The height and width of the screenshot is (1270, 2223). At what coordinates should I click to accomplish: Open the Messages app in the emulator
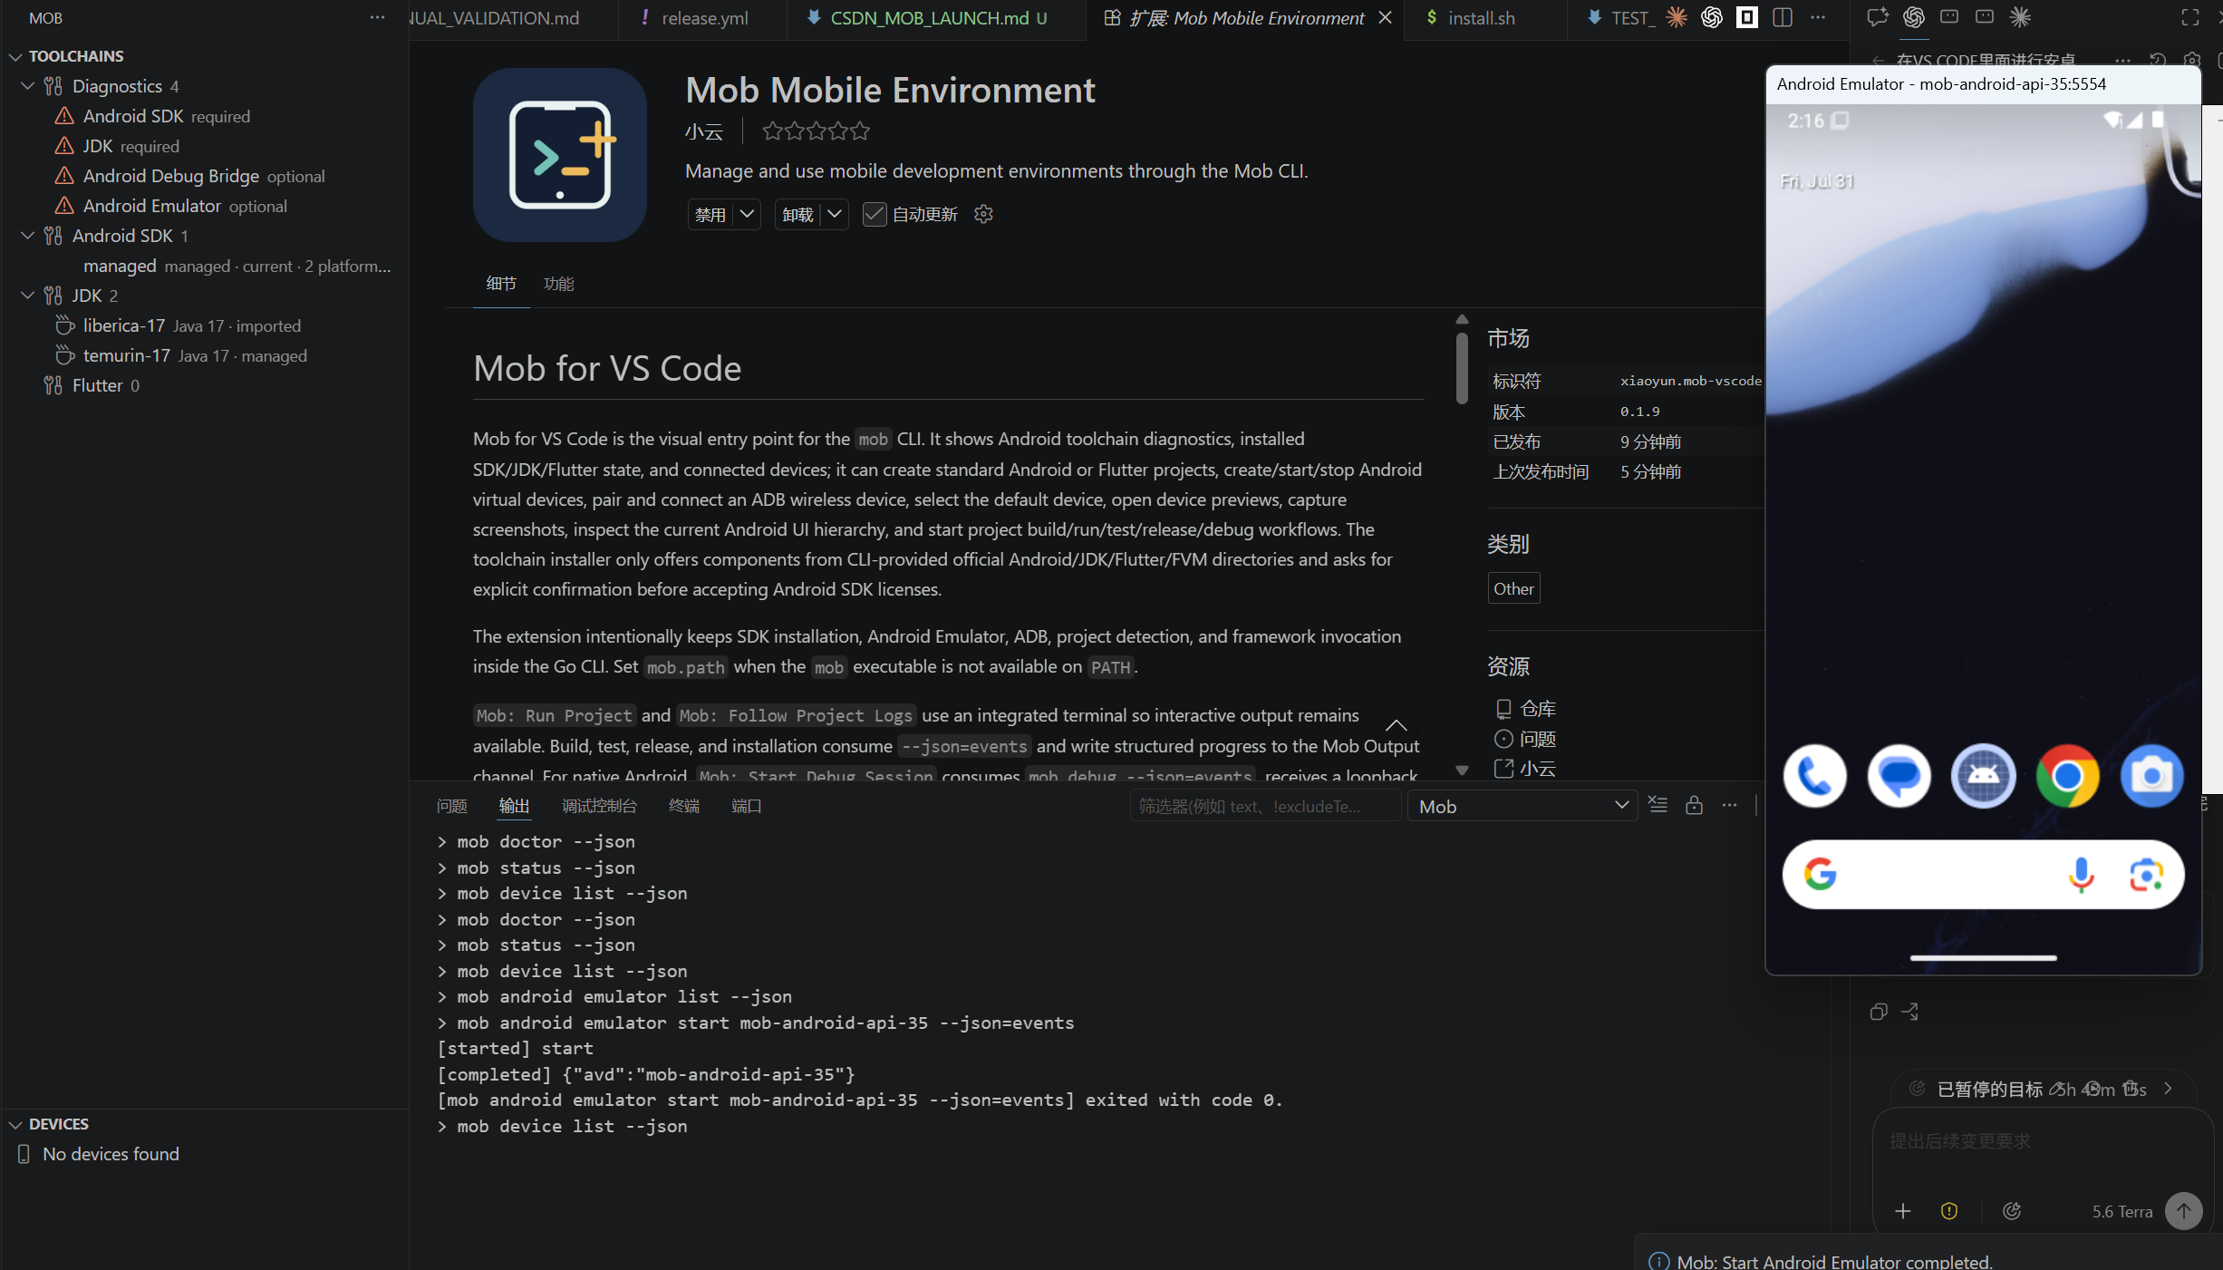pos(1899,776)
